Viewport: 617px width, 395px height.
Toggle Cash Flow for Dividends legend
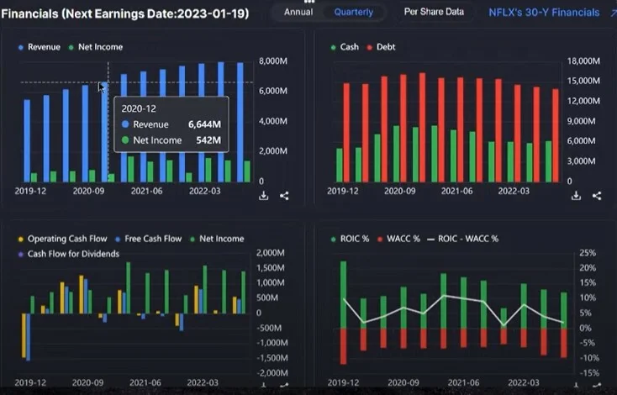point(68,254)
